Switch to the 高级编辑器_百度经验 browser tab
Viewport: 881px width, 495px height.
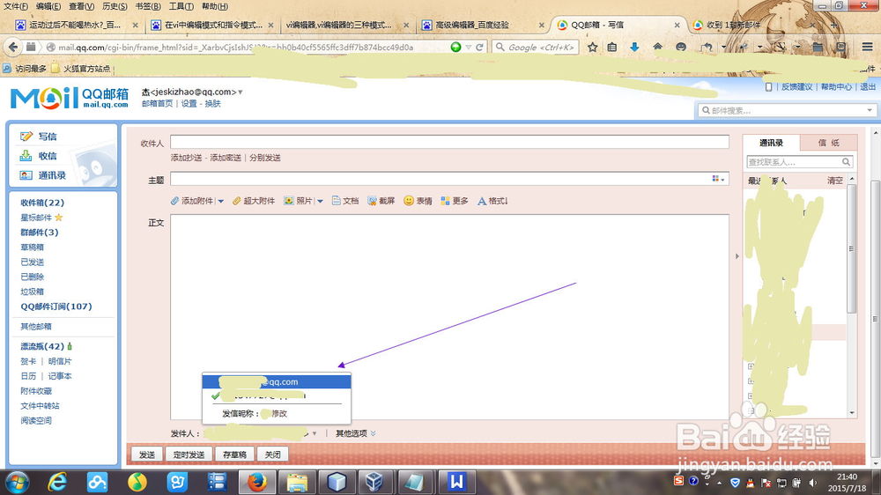(x=483, y=25)
